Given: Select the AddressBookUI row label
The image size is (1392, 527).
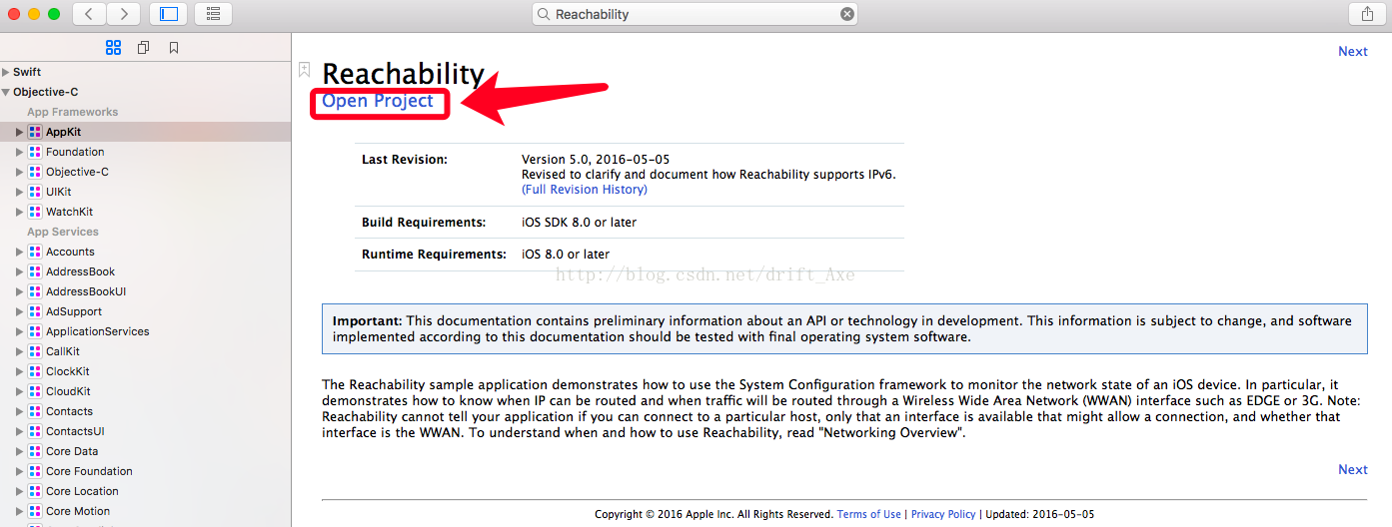Looking at the screenshot, I should pyautogui.click(x=86, y=291).
